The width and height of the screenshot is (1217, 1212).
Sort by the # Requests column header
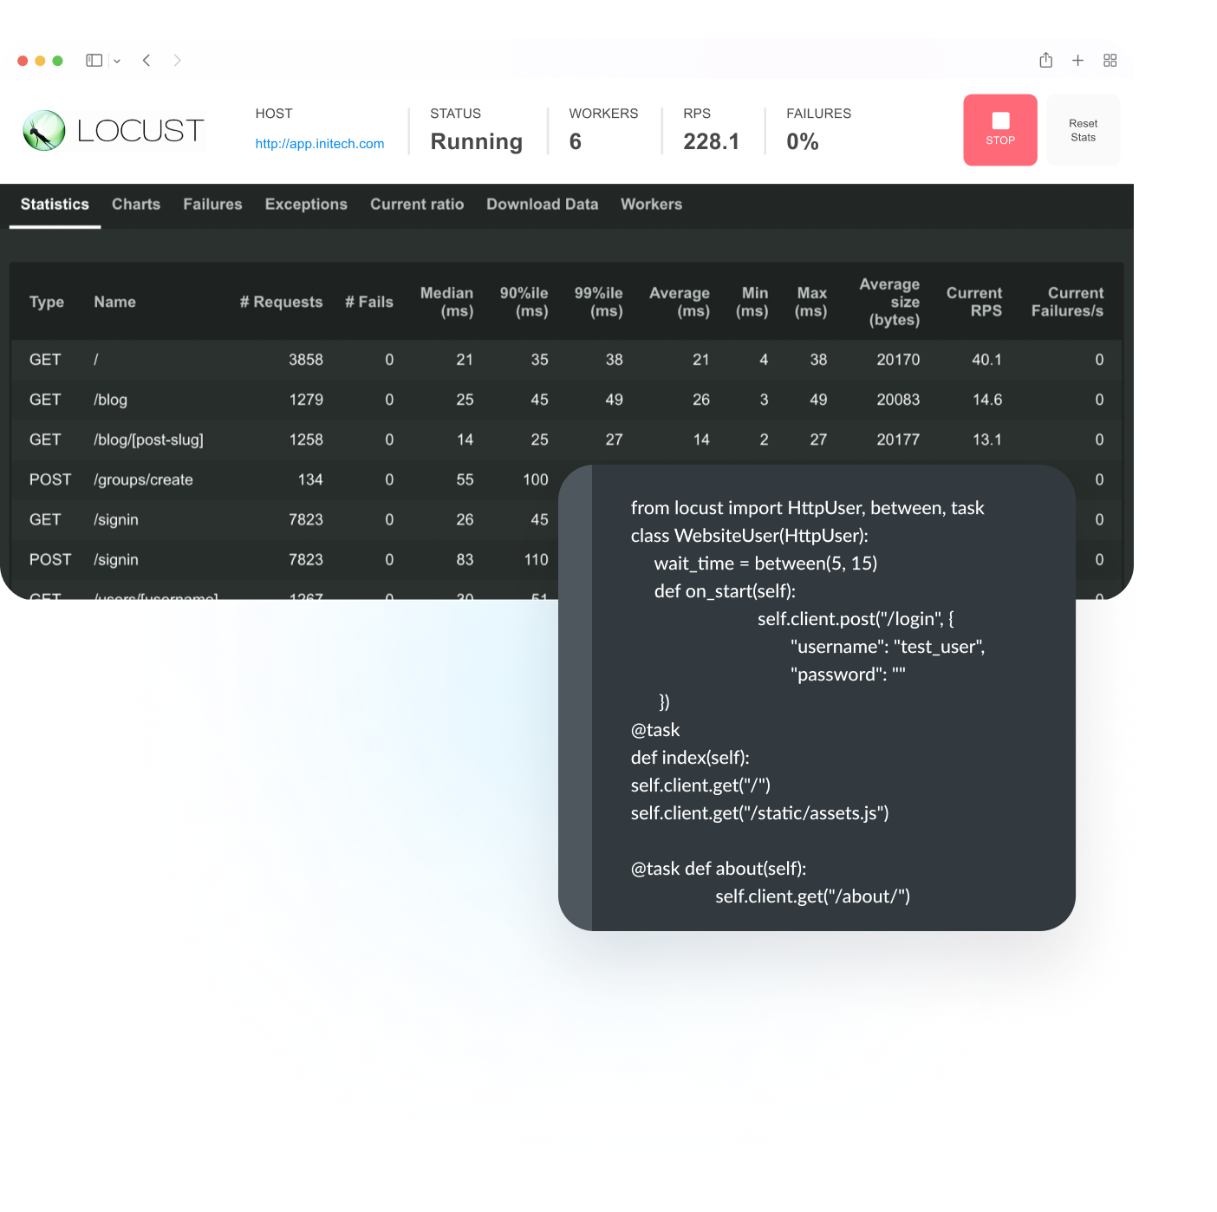(281, 303)
